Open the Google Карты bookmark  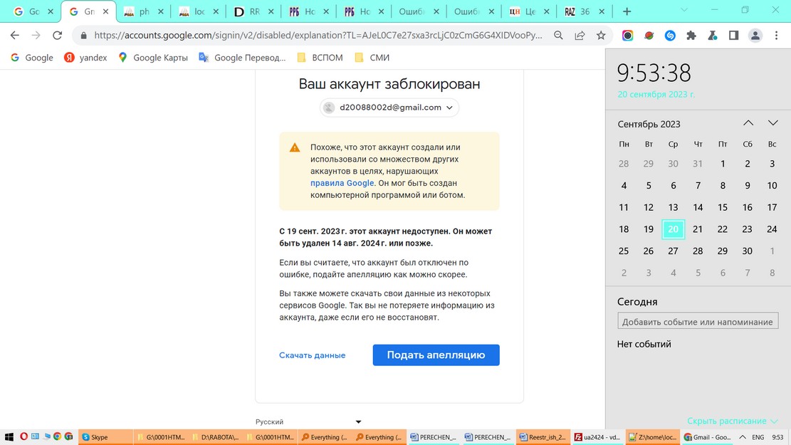click(152, 58)
